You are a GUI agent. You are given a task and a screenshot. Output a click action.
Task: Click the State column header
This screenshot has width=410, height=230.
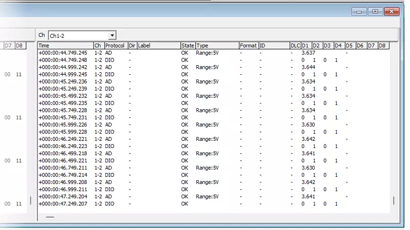tap(188, 46)
